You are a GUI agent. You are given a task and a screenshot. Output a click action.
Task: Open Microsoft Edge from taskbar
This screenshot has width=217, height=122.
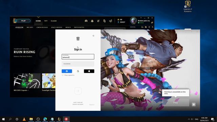click(45, 119)
